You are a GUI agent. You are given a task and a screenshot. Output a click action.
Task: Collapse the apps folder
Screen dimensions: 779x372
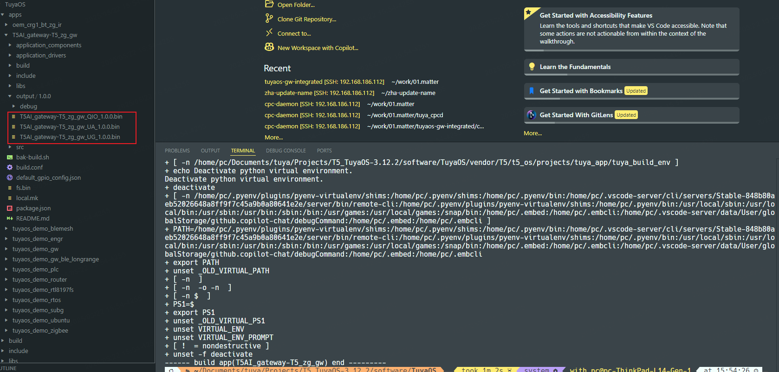(3, 15)
